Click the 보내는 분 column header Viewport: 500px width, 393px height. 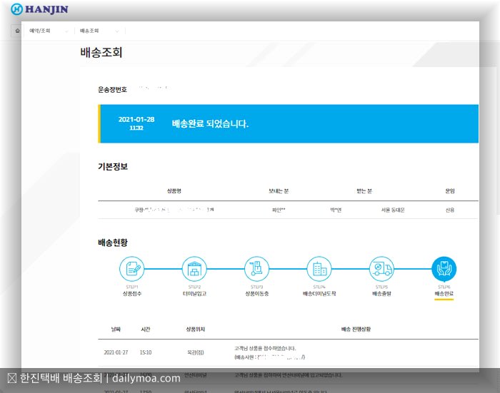279,191
